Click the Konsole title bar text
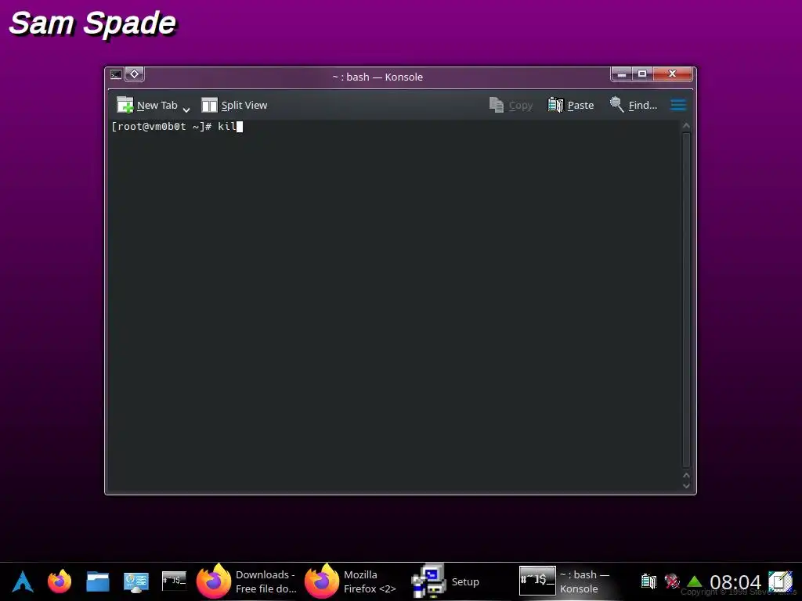Screen dimensions: 802x601 378,77
